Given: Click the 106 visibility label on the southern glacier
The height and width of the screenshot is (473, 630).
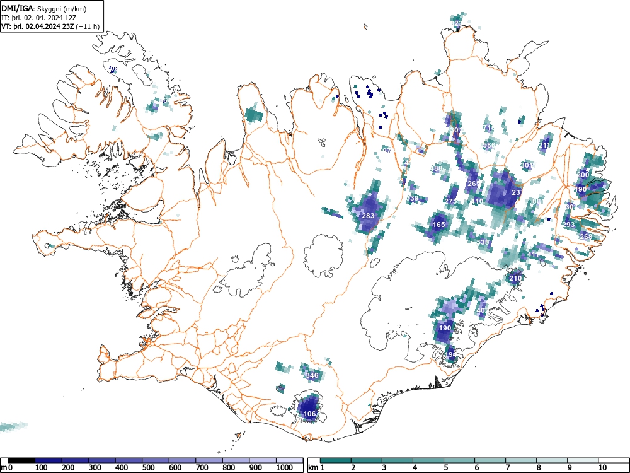Looking at the screenshot, I should (309, 414).
